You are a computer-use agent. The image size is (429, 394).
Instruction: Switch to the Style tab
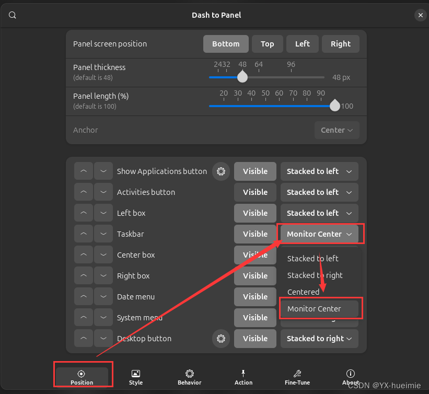coord(136,377)
